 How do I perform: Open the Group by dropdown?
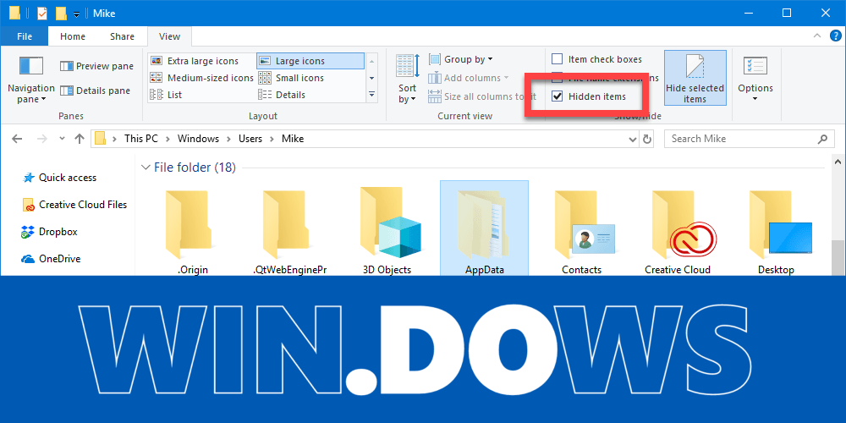[x=461, y=59]
